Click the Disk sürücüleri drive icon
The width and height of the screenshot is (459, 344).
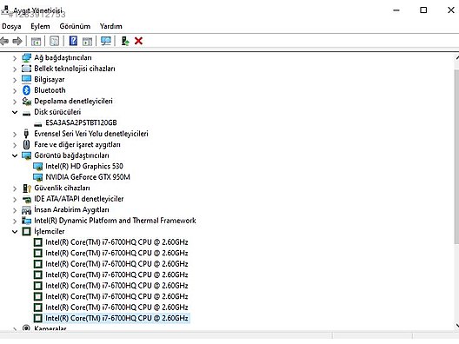point(26,113)
